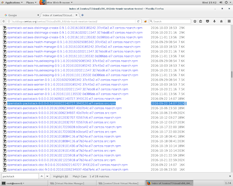
Task: Open packstack 20161006234937 src.rpm link
Action: point(62,113)
